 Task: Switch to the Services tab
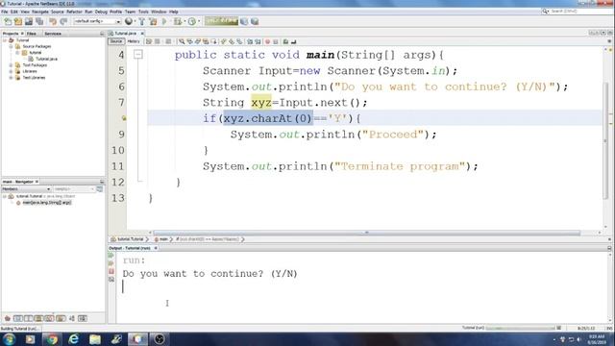53,34
